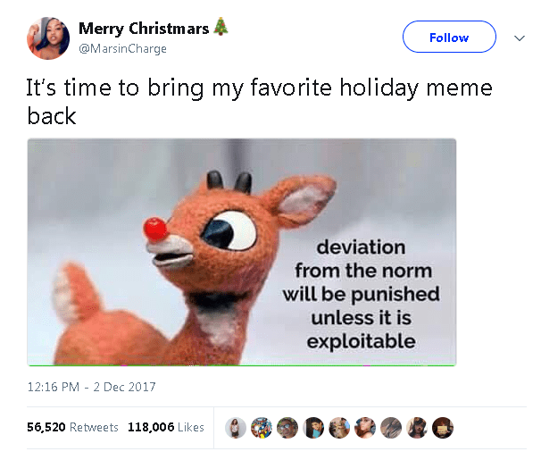The width and height of the screenshot is (541, 460).
Task: Click the fifth liker avatar in the row
Action: [x=339, y=428]
